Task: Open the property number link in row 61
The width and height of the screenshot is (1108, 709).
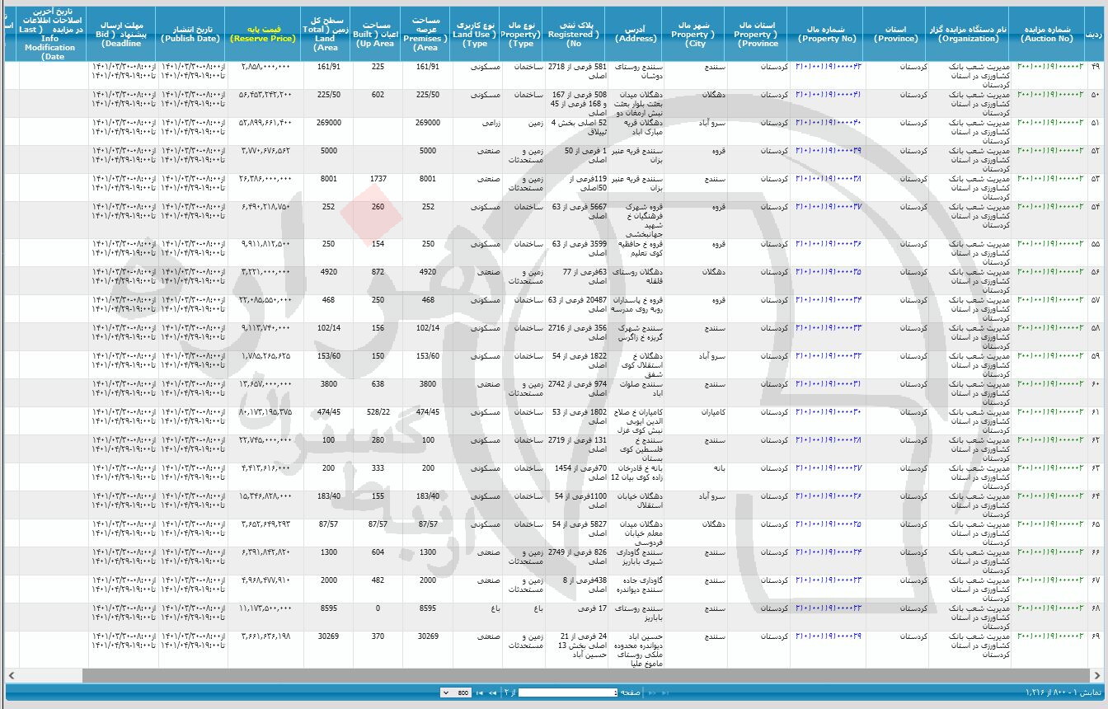Action: [829, 411]
